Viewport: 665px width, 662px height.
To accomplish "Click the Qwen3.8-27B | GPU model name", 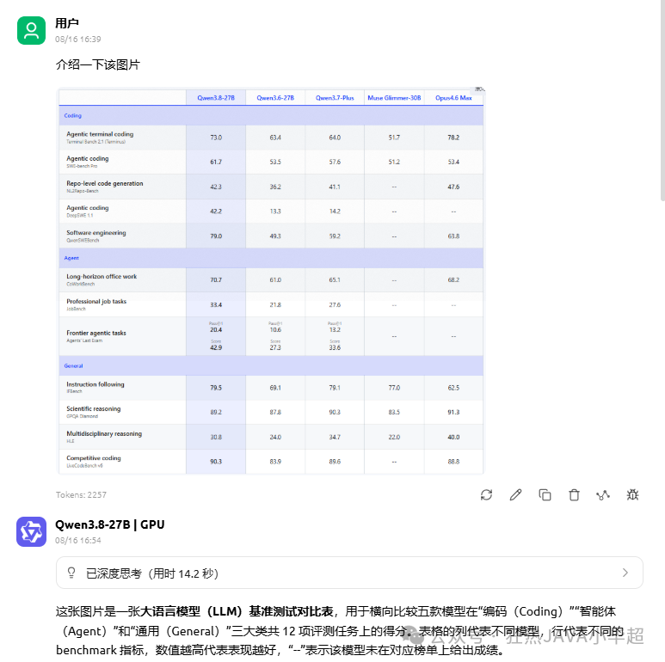I will pyautogui.click(x=110, y=524).
